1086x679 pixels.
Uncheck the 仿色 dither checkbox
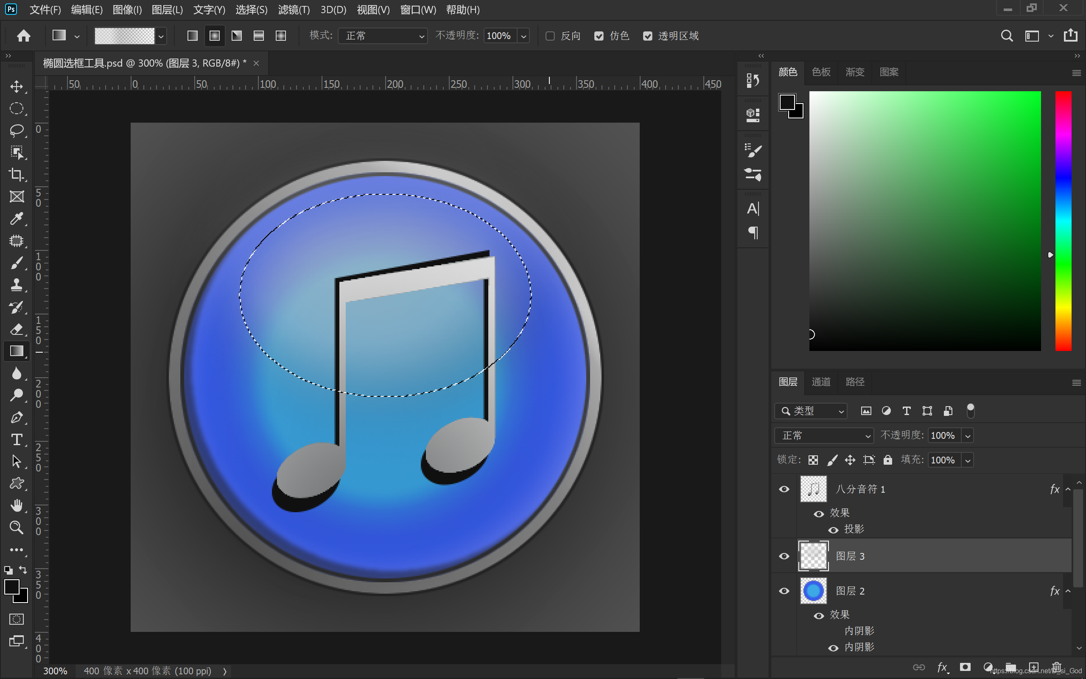pyautogui.click(x=599, y=36)
